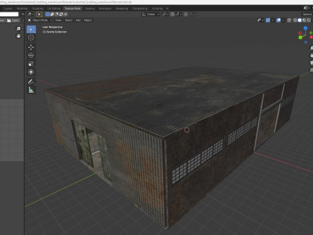Set selection mode to Intersect
Image resolution: width=313 pixels, height=235 pixels.
[x=66, y=14]
